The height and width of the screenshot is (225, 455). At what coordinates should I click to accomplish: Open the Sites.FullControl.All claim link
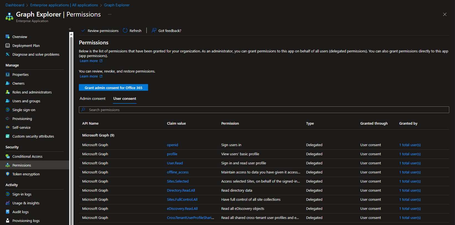pyautogui.click(x=182, y=200)
